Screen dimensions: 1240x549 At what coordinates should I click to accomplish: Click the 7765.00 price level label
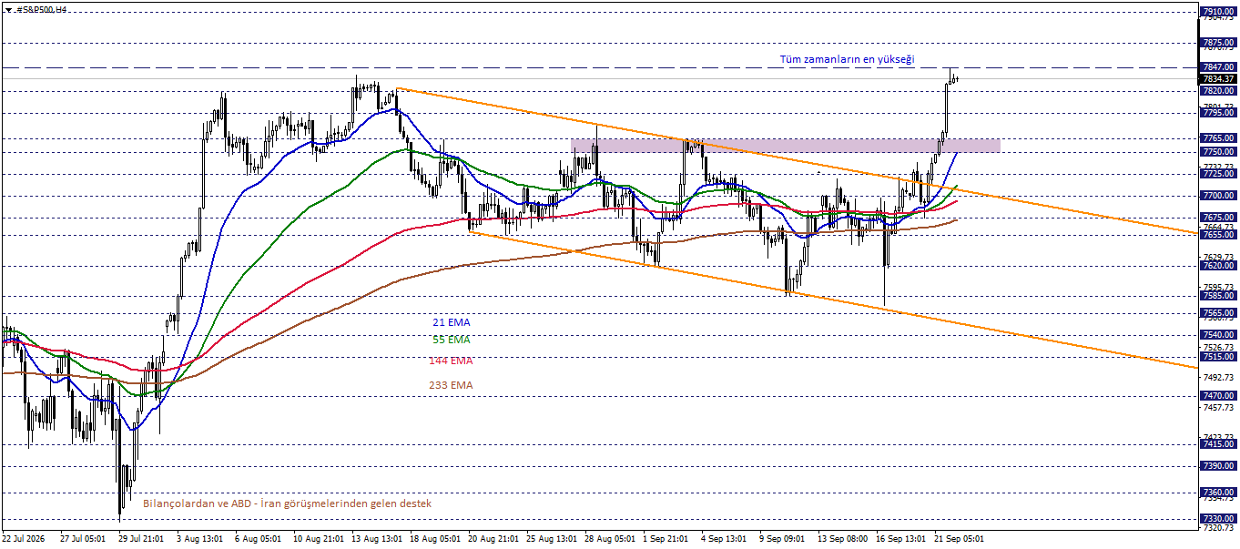click(x=1218, y=138)
